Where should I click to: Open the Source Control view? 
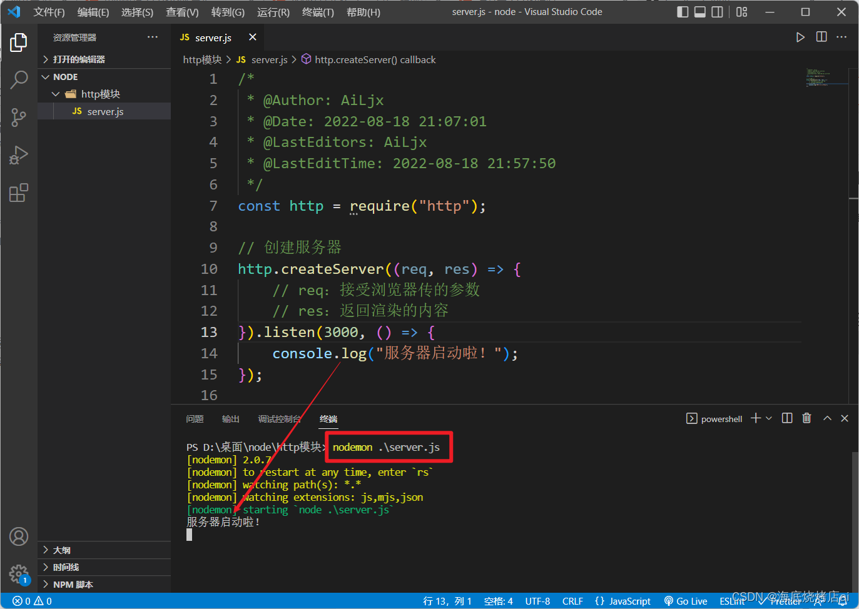(x=19, y=117)
